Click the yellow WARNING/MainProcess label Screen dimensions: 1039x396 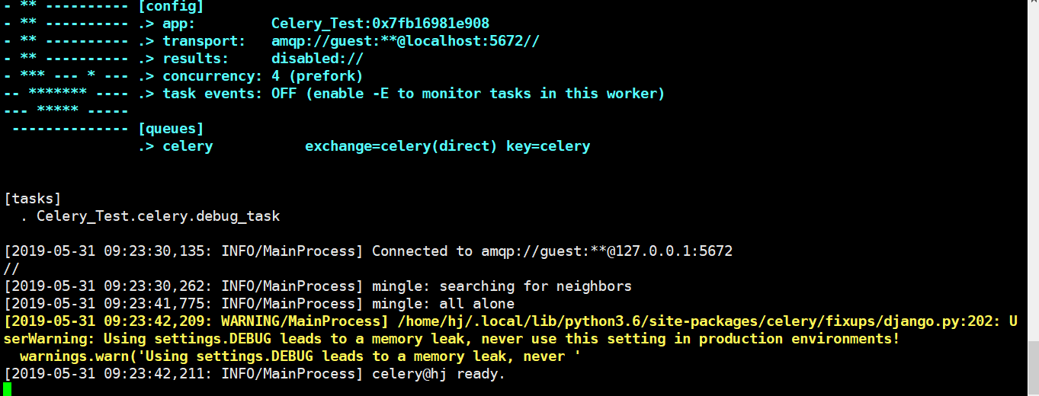click(304, 321)
